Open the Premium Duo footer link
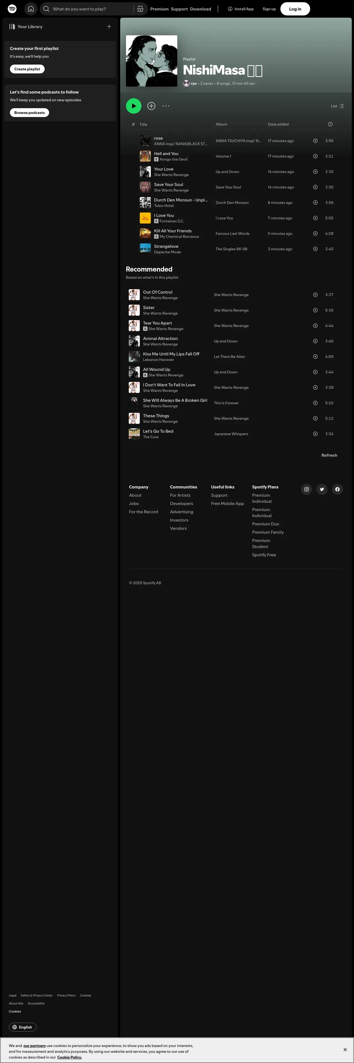354x1063 pixels. [x=265, y=524]
